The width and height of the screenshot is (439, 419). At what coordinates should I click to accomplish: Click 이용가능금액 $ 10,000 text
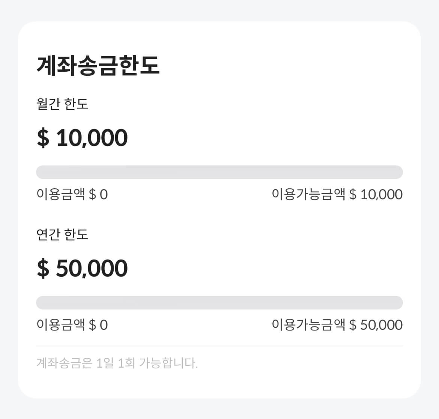coord(337,194)
